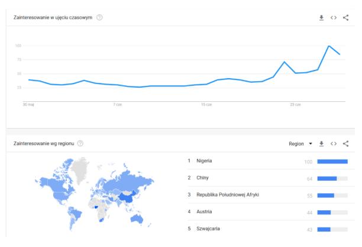Viewport: 362px width, 247px height.
Task: Share the time interest chart
Action: [346, 17]
